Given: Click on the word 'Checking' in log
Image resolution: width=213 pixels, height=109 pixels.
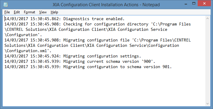Looking at the screenshot, I should coord(73,24).
